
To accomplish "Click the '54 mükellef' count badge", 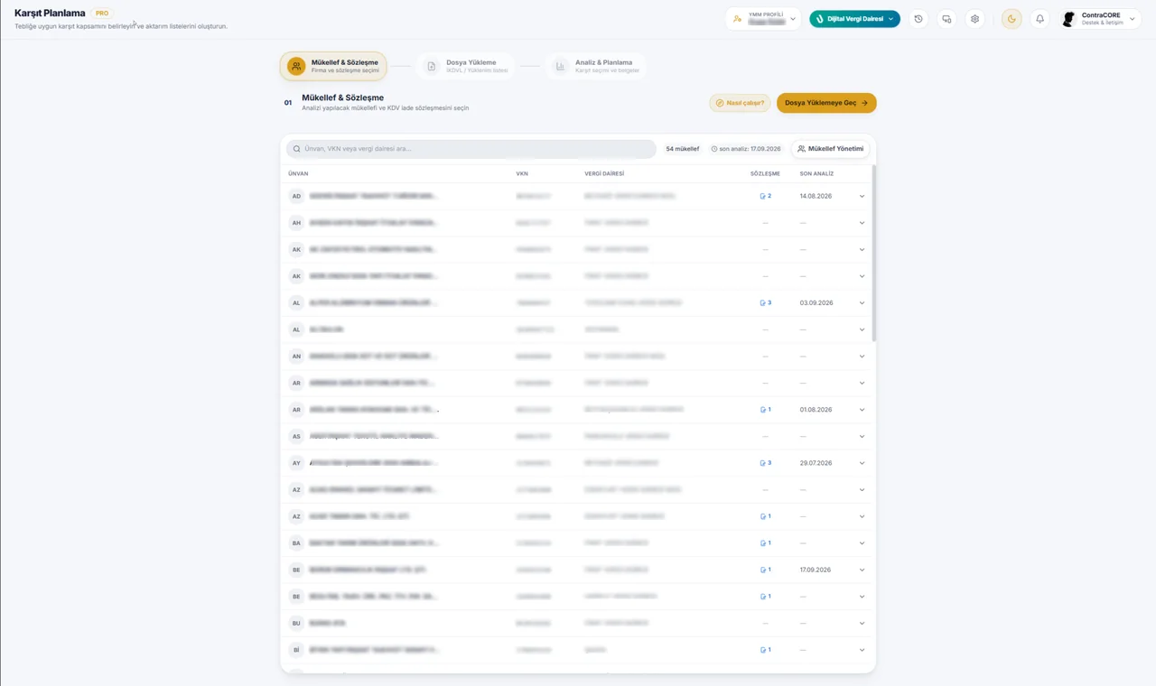I will [683, 149].
